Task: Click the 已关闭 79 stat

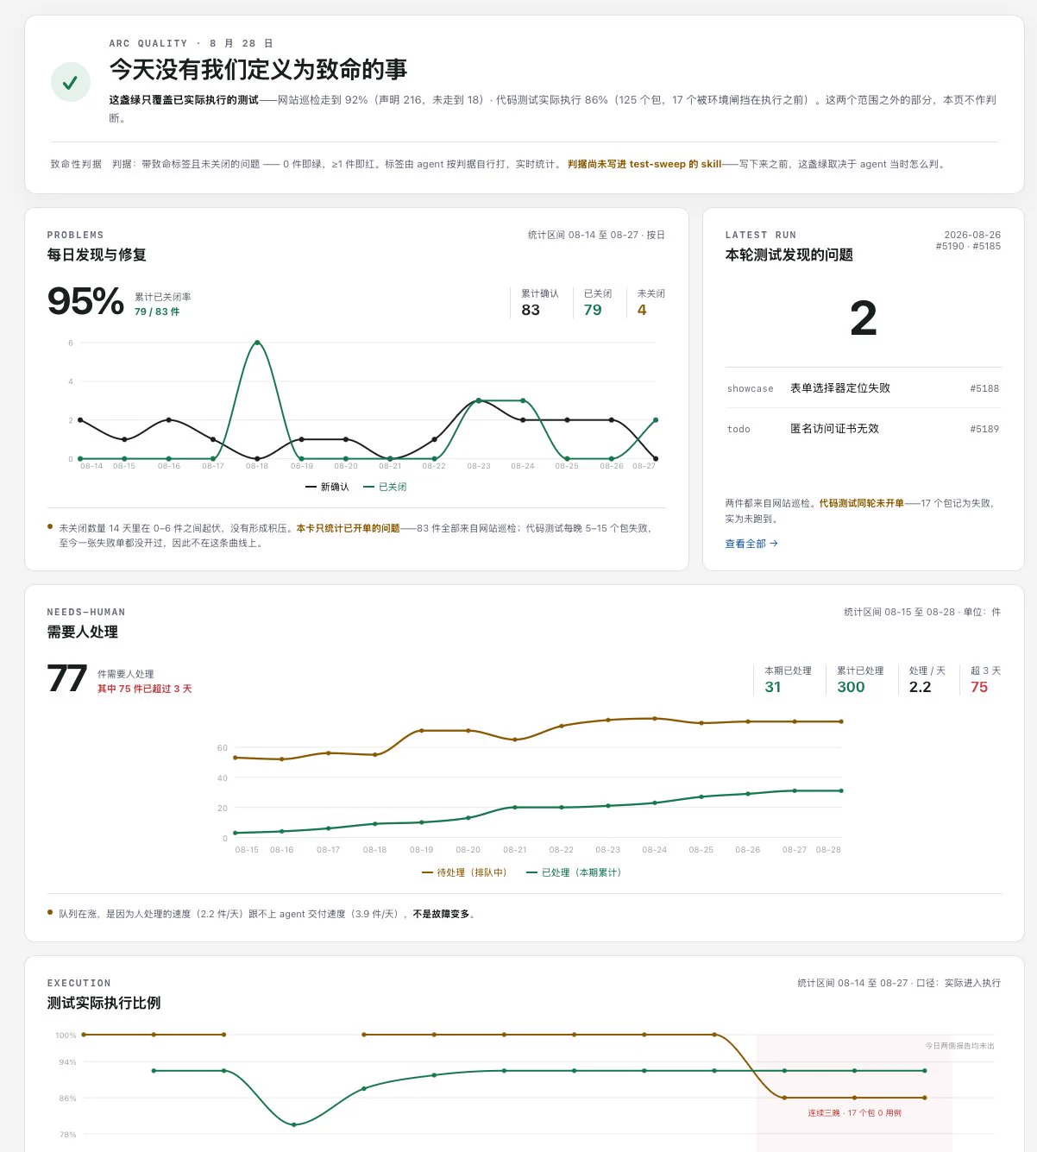Action: [x=597, y=302]
